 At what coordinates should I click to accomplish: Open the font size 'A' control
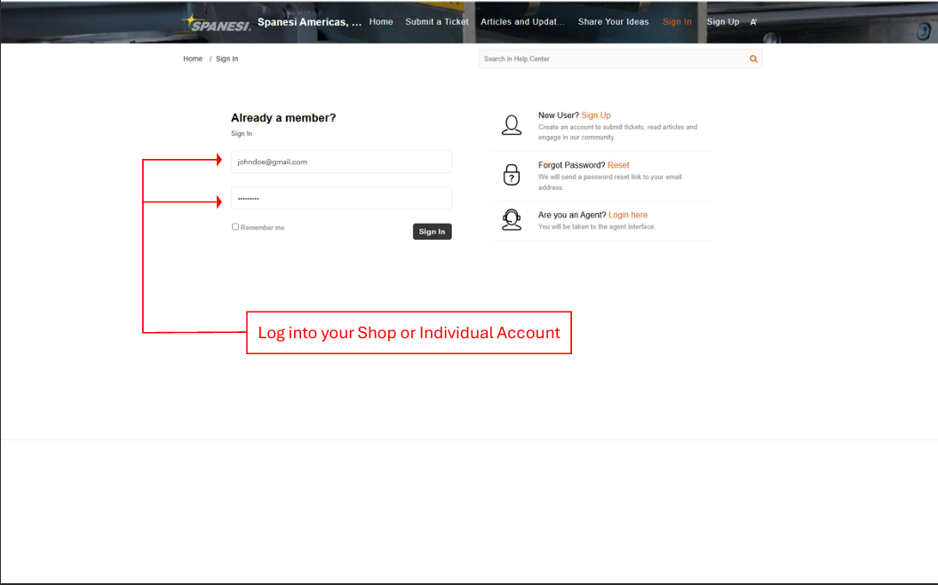[x=753, y=22]
